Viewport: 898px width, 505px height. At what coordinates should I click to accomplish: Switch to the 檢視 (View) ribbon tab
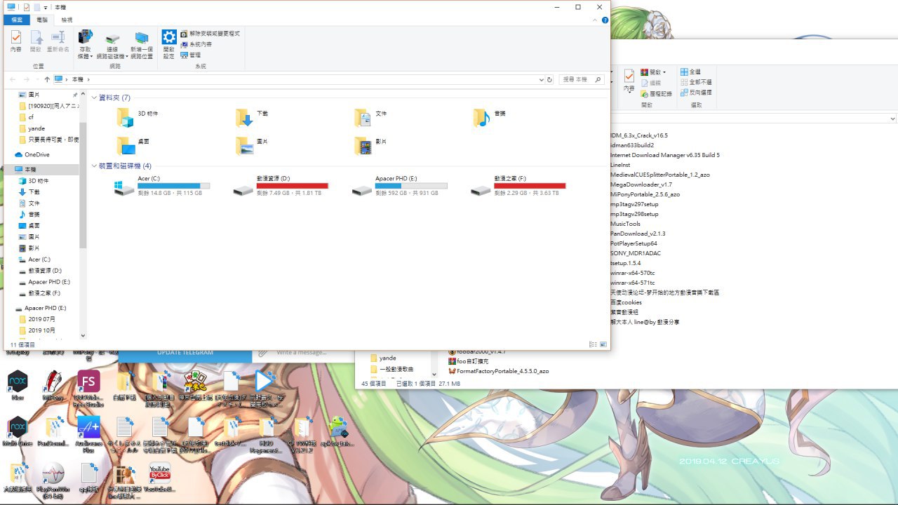67,20
